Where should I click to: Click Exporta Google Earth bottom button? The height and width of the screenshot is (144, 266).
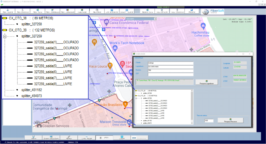tap(51, 138)
